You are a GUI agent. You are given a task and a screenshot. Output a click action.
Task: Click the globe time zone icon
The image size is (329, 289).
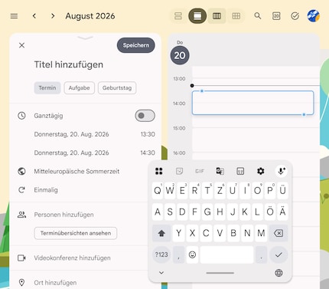tap(21, 171)
